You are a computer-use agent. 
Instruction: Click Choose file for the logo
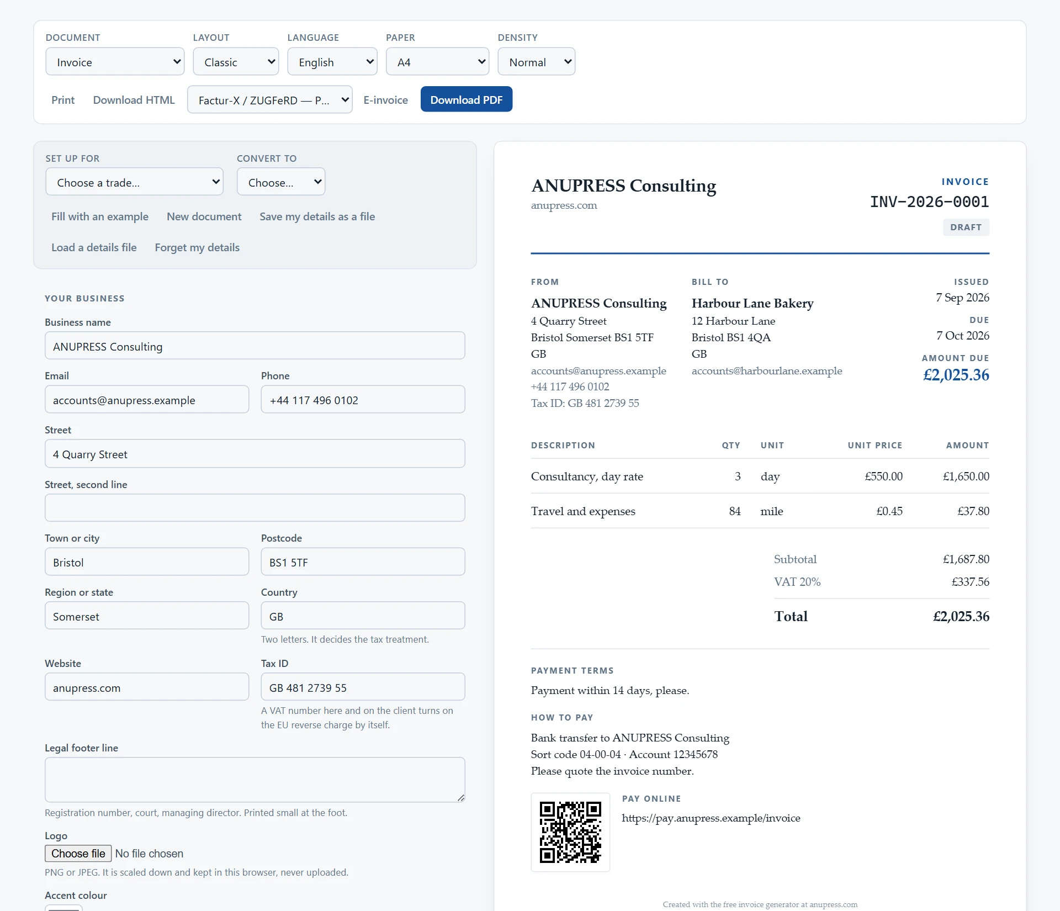point(78,854)
